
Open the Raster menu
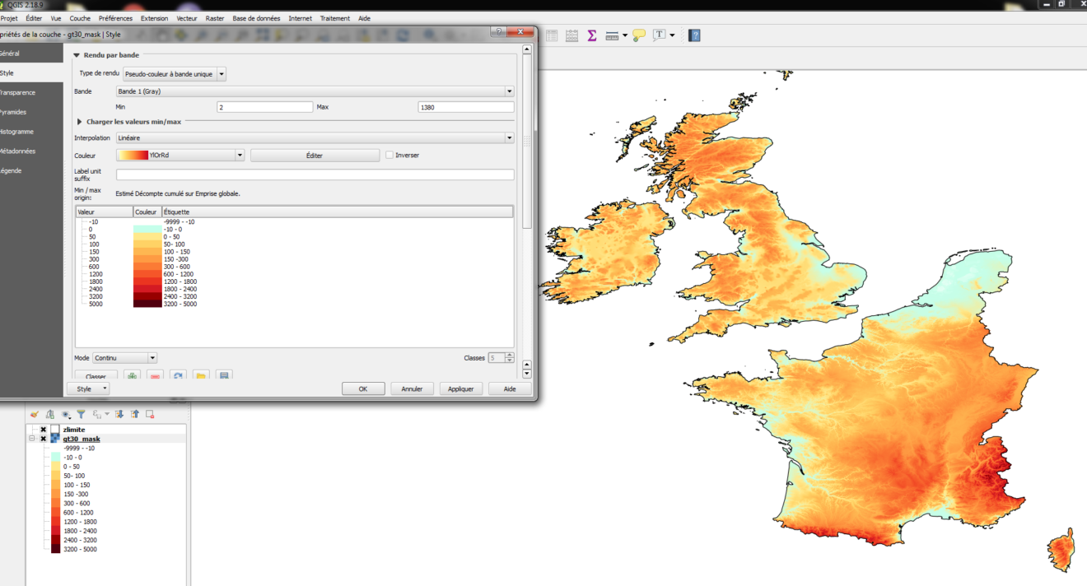[x=215, y=18]
